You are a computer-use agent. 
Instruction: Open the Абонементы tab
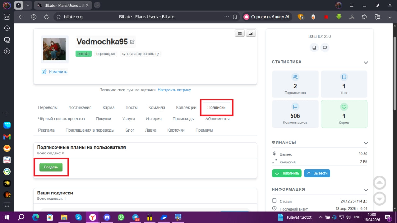(217, 119)
